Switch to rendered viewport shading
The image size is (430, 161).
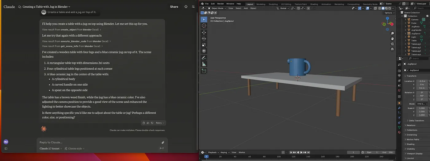[390, 8]
